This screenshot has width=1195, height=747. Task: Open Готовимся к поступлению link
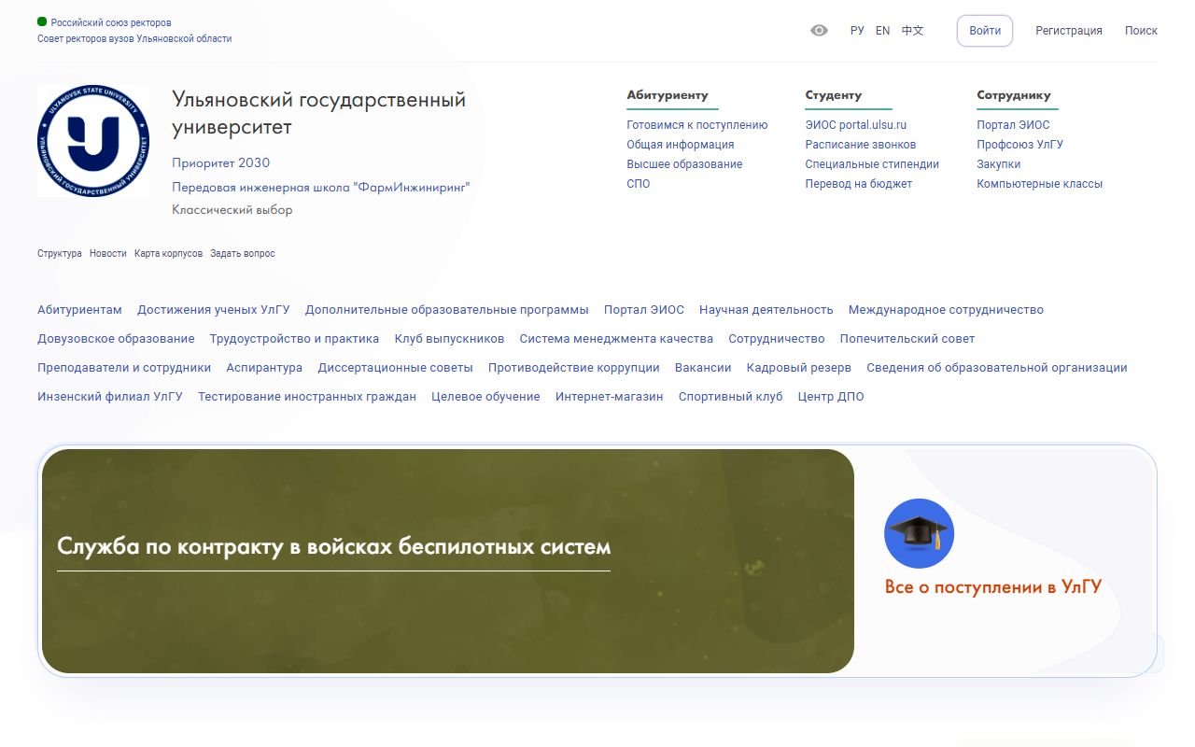tap(697, 125)
